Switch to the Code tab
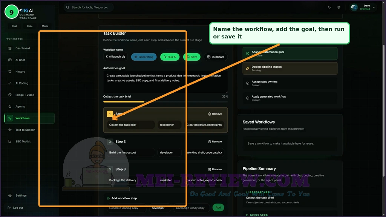This screenshot has height=217, width=386. pos(29,26)
